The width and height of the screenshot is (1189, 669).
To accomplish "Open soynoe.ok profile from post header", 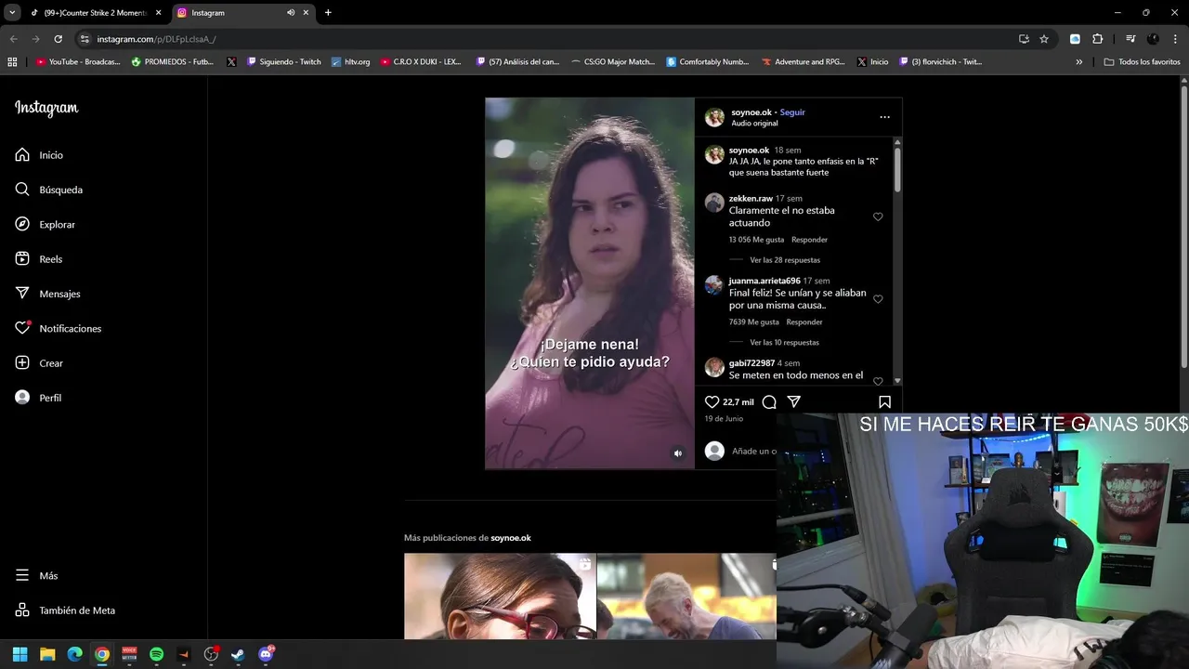I will 751,112.
